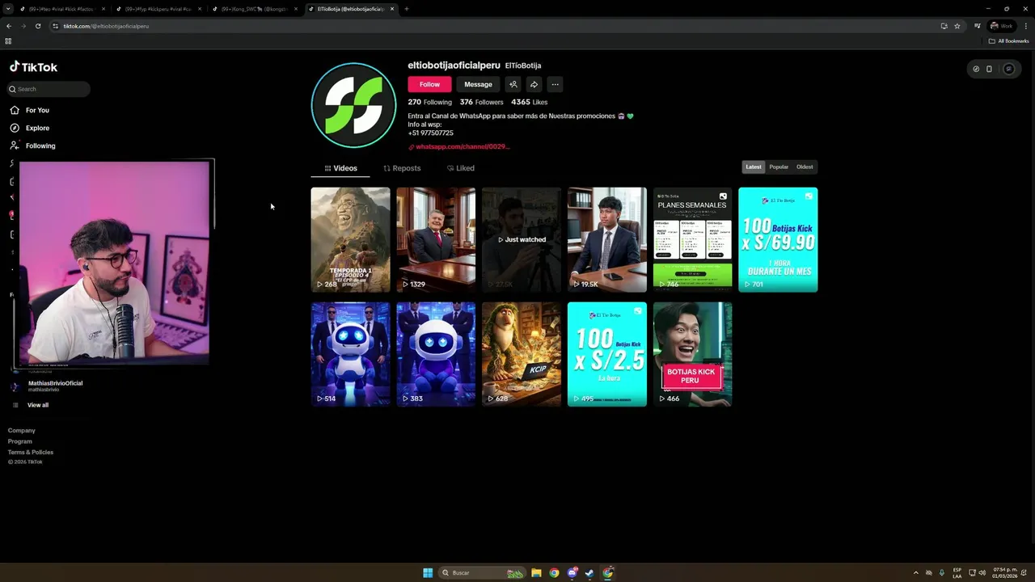Click View all in the sidebar
The image size is (1035, 582).
point(37,405)
